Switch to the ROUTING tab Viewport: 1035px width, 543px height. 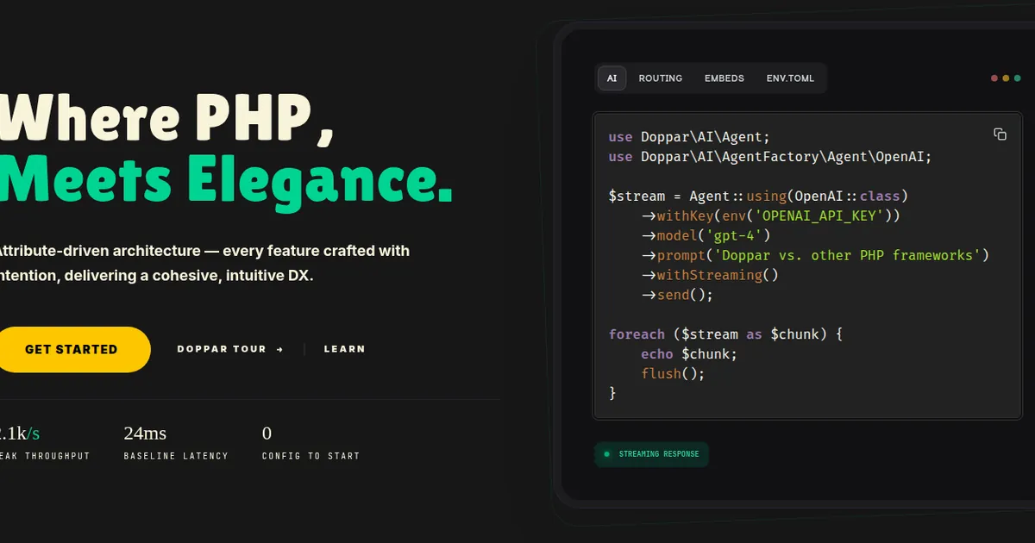(661, 78)
